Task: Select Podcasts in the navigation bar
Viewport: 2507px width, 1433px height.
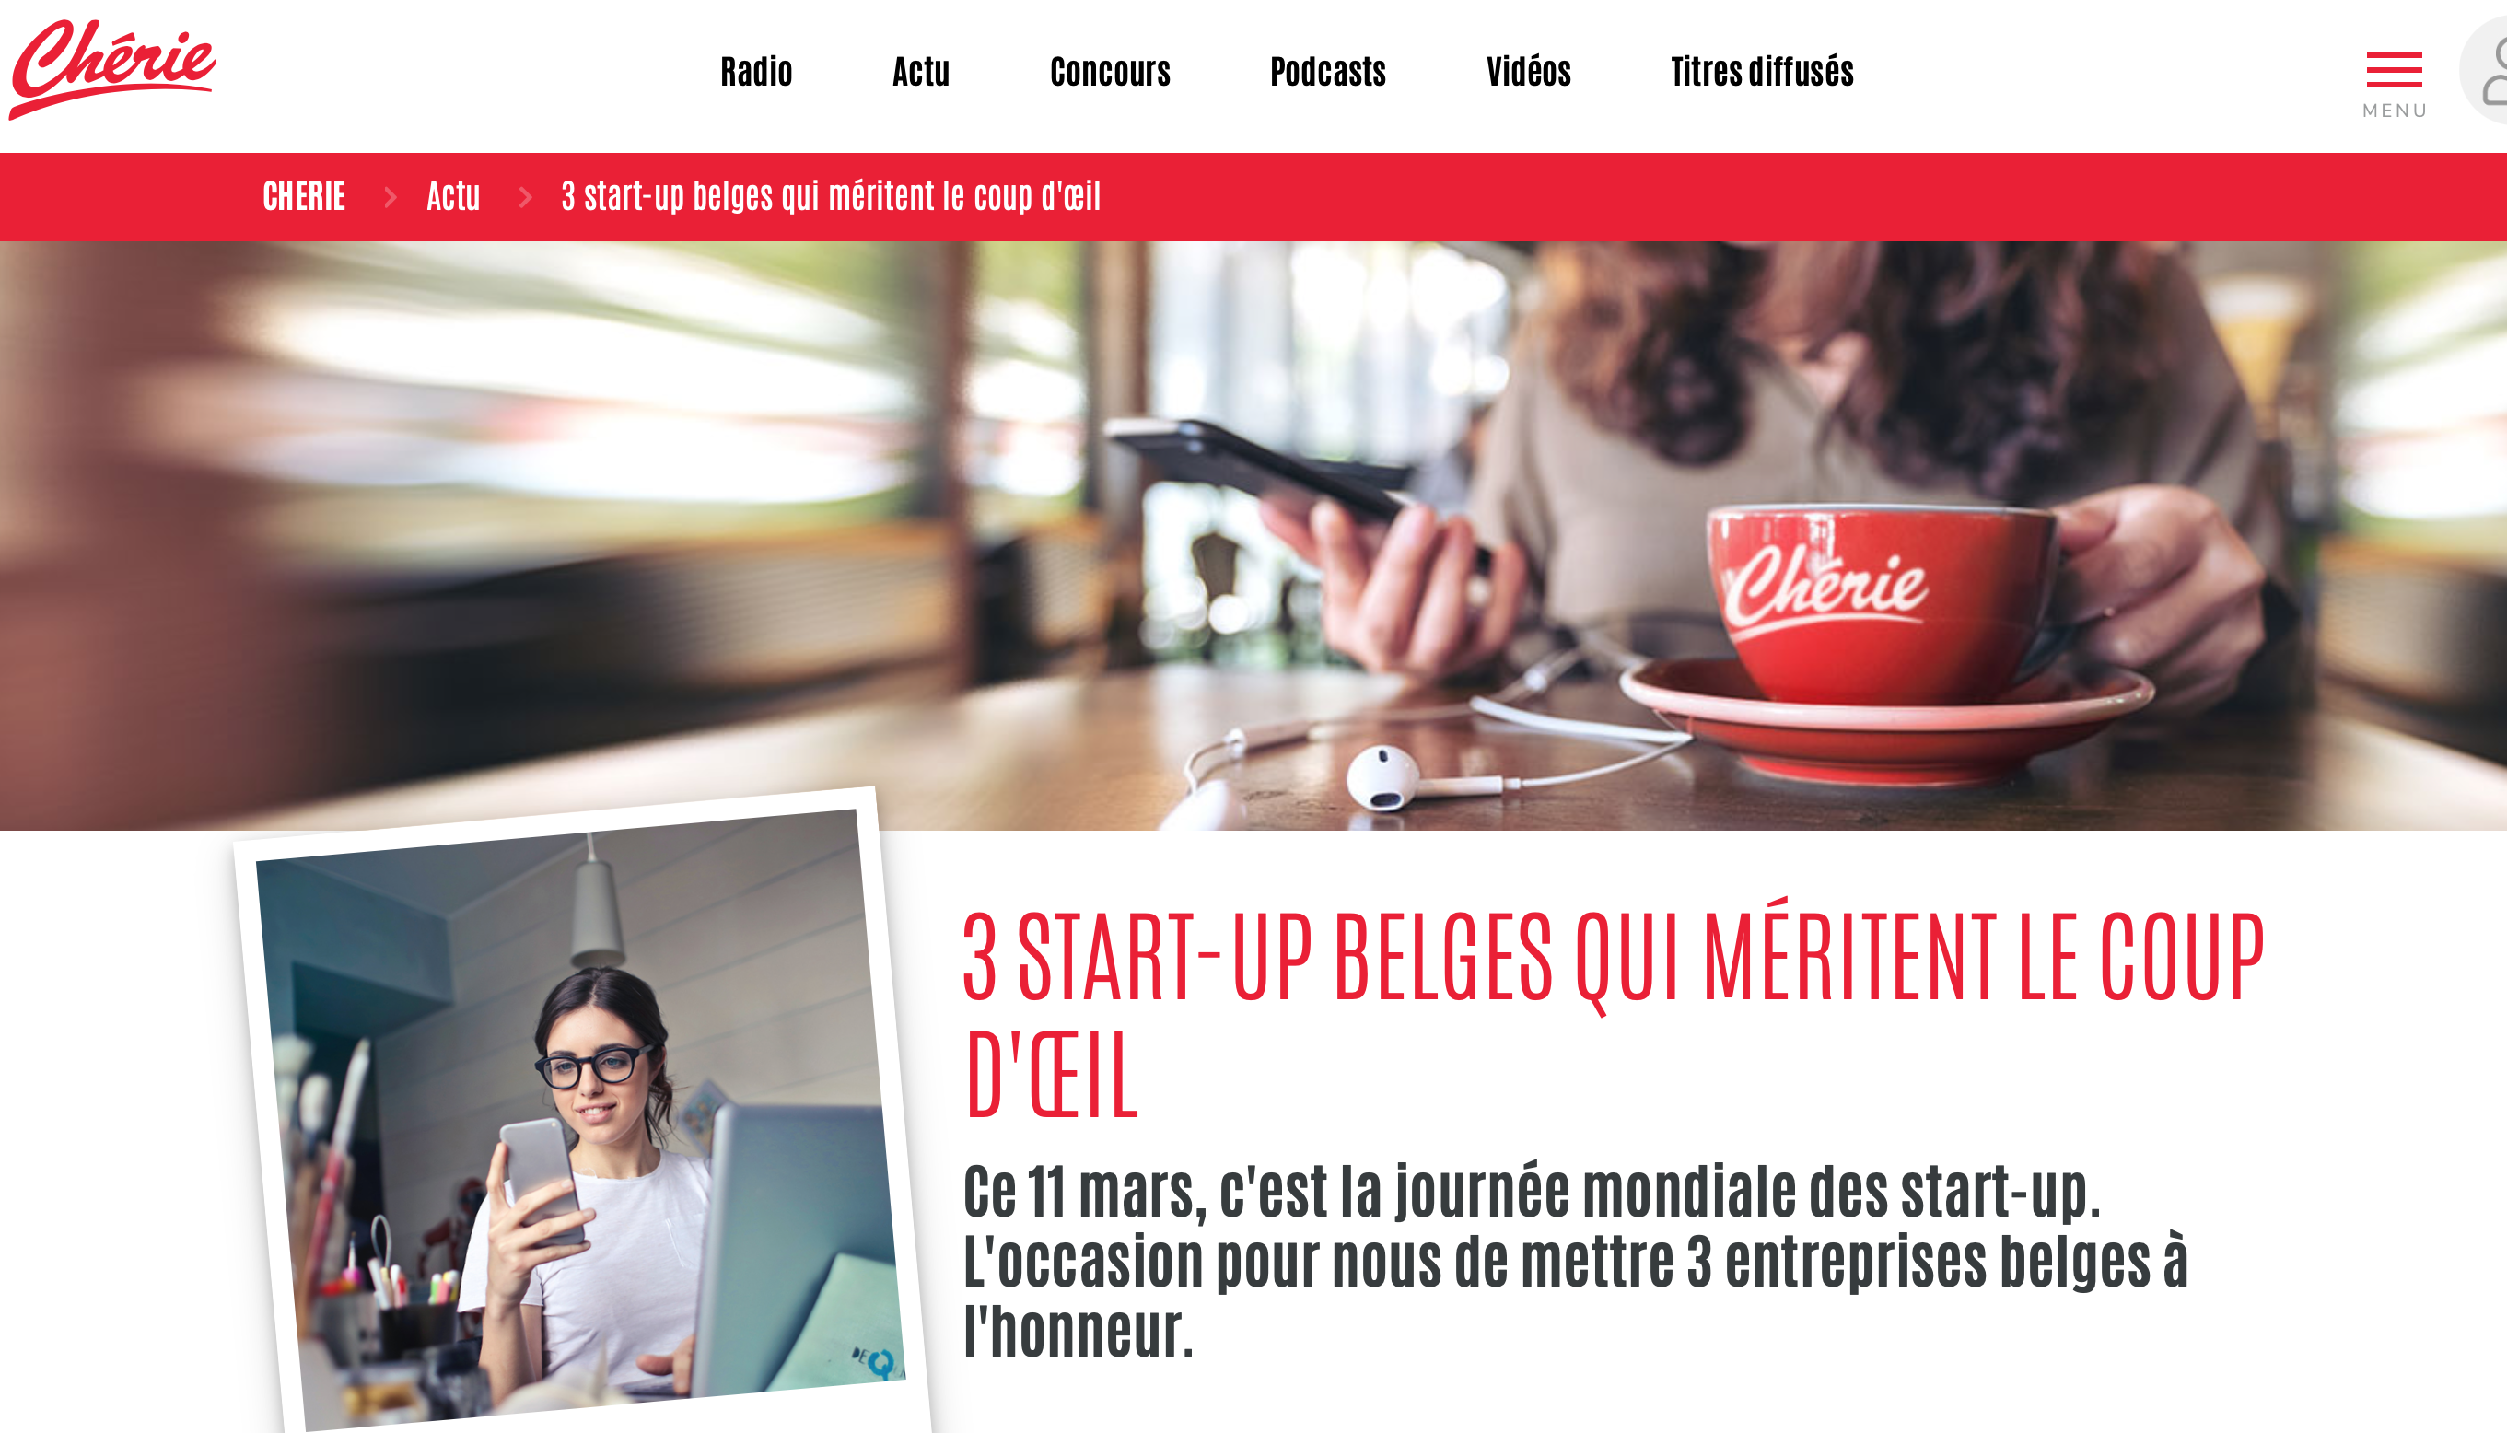Action: click(1327, 71)
